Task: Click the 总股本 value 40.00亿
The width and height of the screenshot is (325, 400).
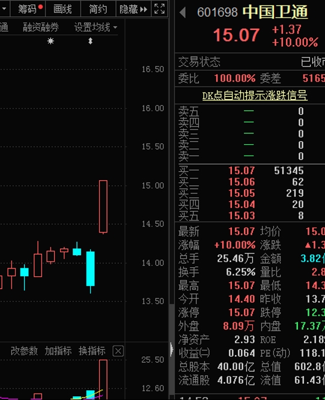Action: pyautogui.click(x=236, y=366)
